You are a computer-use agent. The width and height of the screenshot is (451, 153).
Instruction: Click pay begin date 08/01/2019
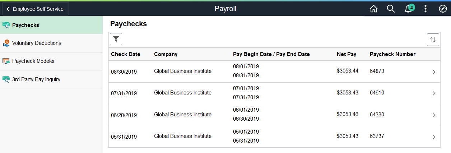click(246, 66)
